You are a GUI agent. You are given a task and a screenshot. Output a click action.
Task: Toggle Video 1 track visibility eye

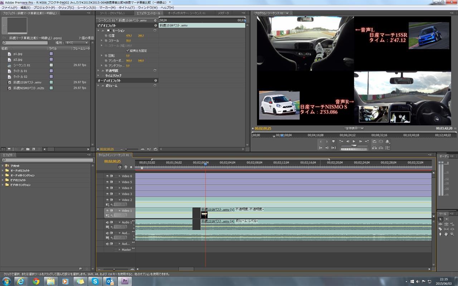click(x=107, y=211)
